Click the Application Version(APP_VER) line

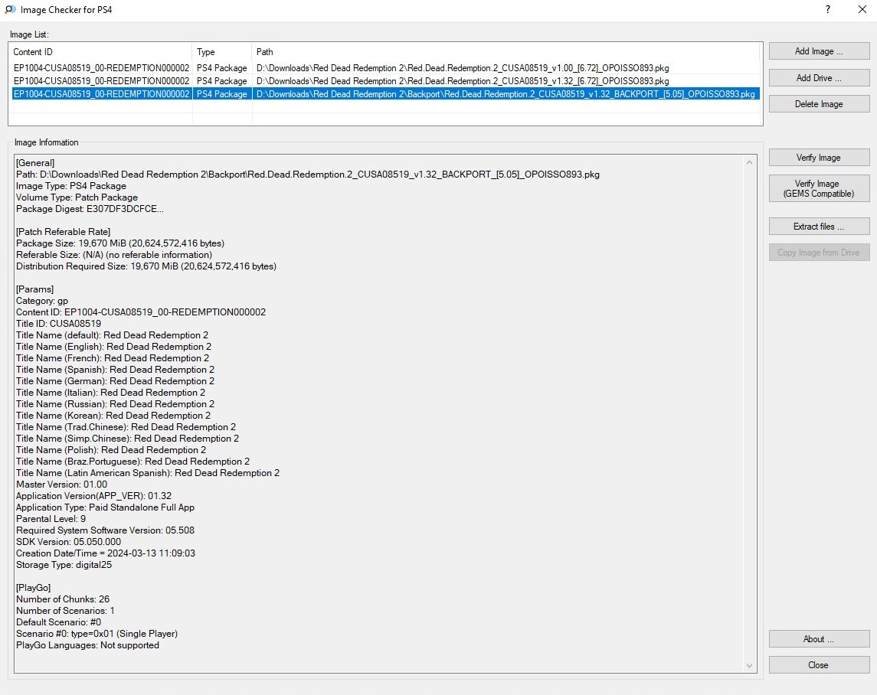[94, 496]
